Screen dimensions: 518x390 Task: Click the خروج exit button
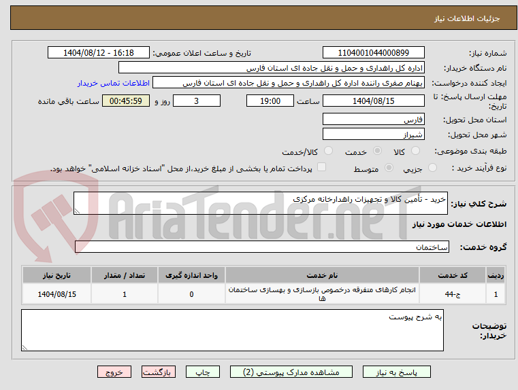coord(114,372)
